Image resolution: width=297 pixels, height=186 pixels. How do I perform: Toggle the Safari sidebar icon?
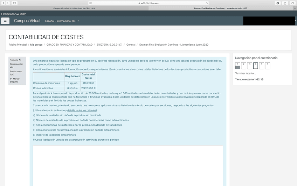click(14, 3)
